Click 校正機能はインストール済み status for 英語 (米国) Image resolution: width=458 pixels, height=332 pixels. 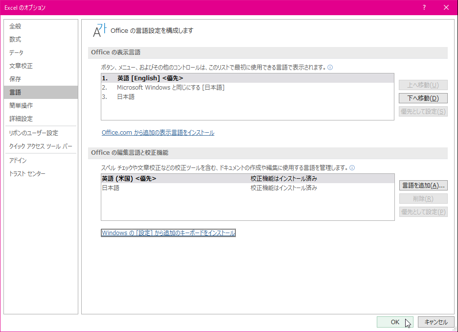[284, 179]
